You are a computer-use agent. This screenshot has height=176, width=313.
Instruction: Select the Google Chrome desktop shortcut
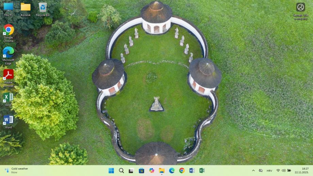[x=9, y=33]
